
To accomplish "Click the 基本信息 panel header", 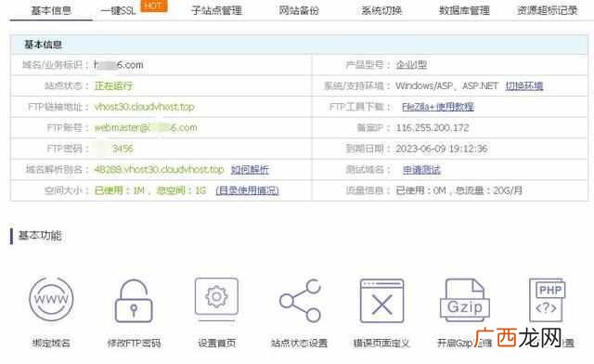I will click(x=299, y=45).
